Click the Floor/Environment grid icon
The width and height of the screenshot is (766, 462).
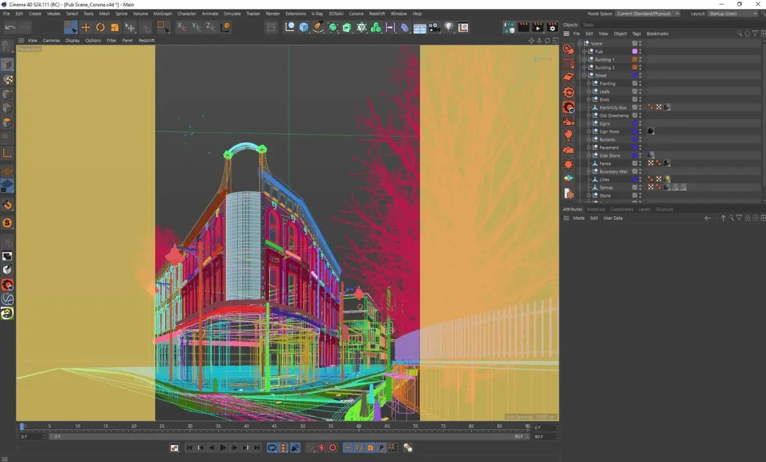[x=419, y=27]
